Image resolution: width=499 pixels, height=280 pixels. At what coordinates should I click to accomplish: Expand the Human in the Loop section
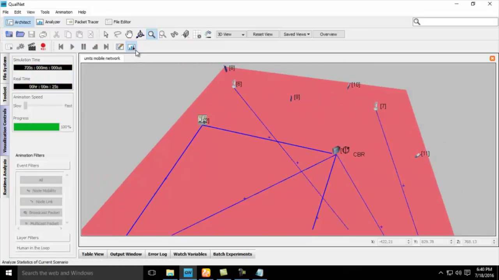point(42,248)
